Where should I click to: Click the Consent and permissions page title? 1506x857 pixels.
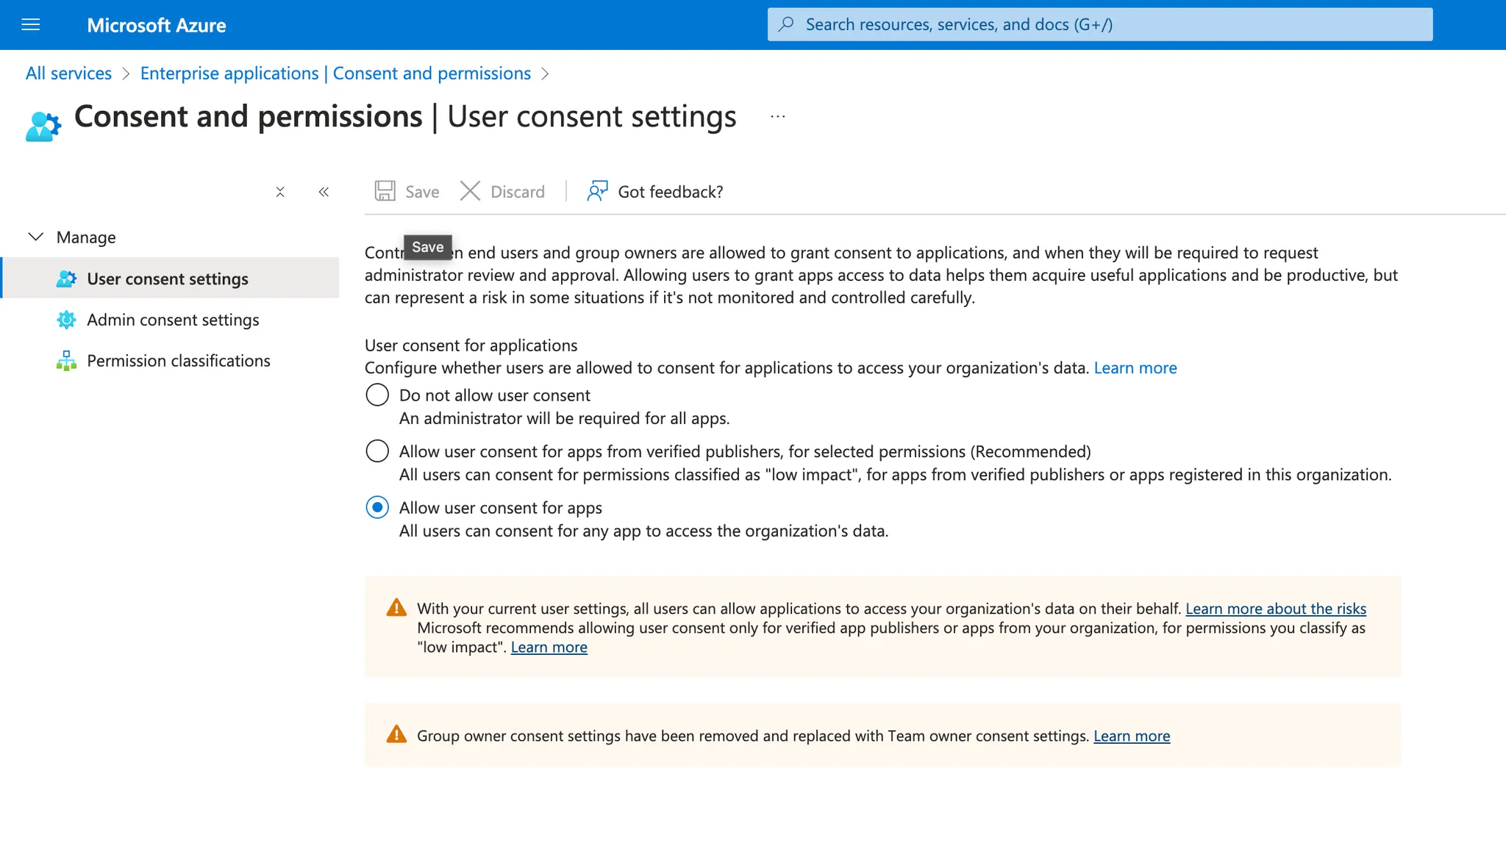(x=405, y=116)
